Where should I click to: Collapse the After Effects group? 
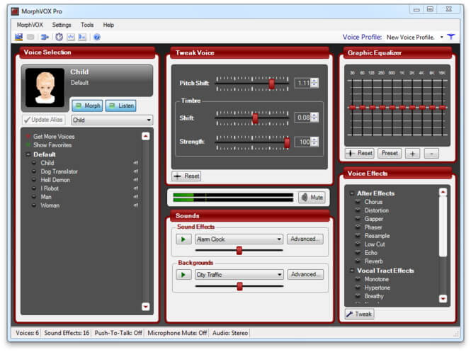coord(351,193)
